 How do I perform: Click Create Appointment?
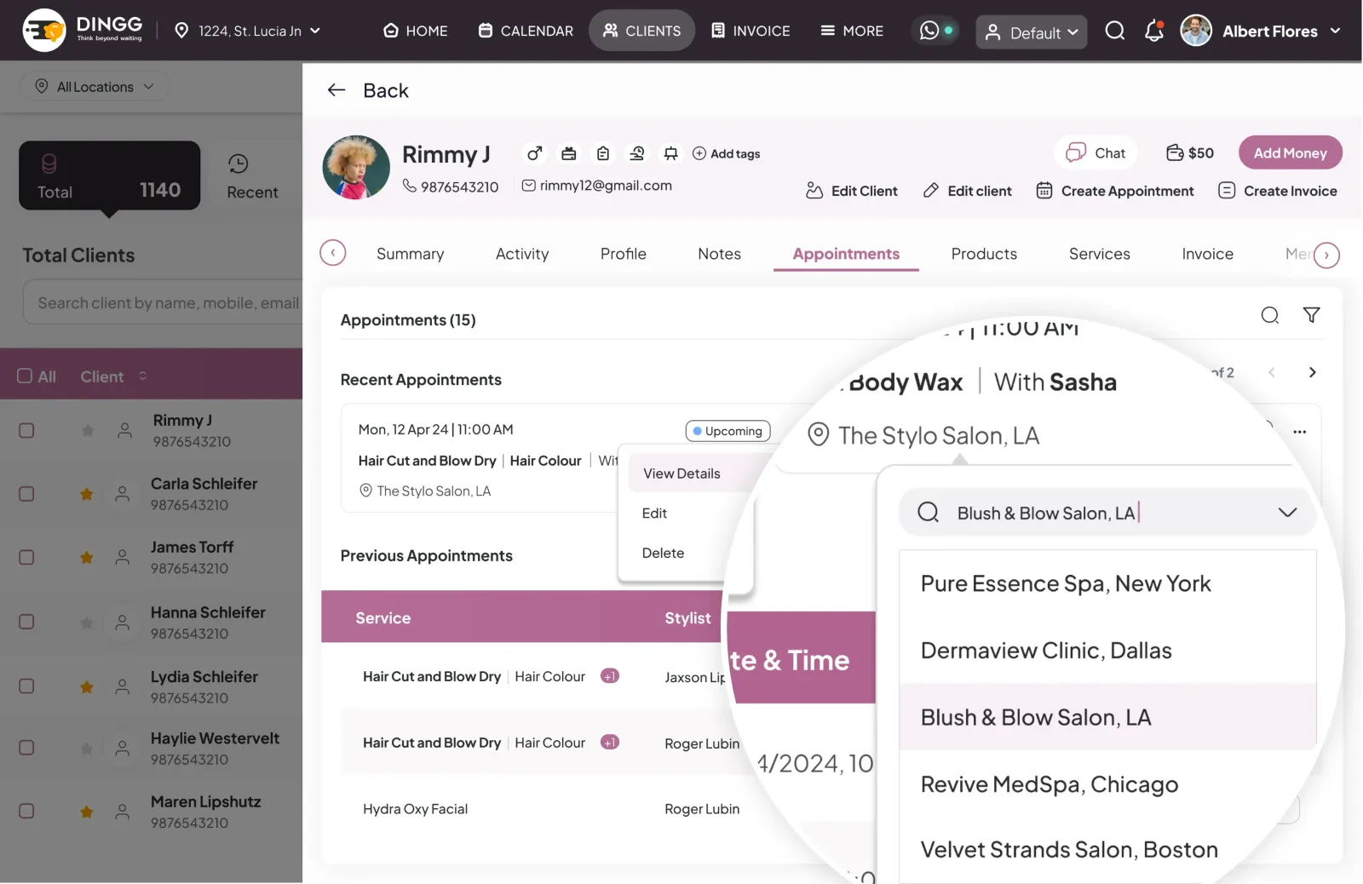pyautogui.click(x=1115, y=191)
